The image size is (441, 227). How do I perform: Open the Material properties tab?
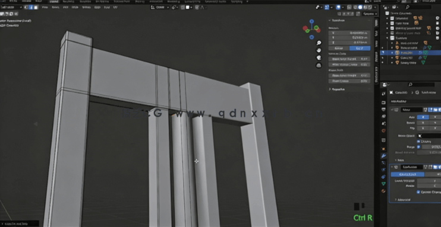(383, 191)
